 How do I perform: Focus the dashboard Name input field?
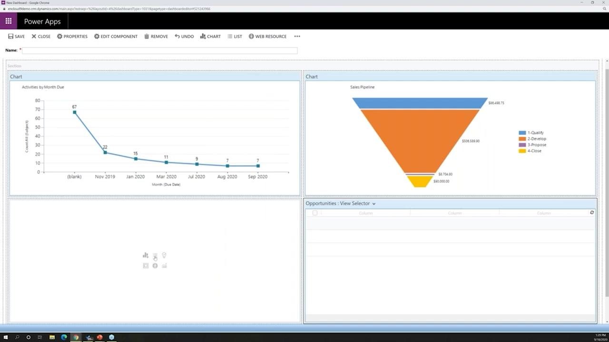(159, 50)
